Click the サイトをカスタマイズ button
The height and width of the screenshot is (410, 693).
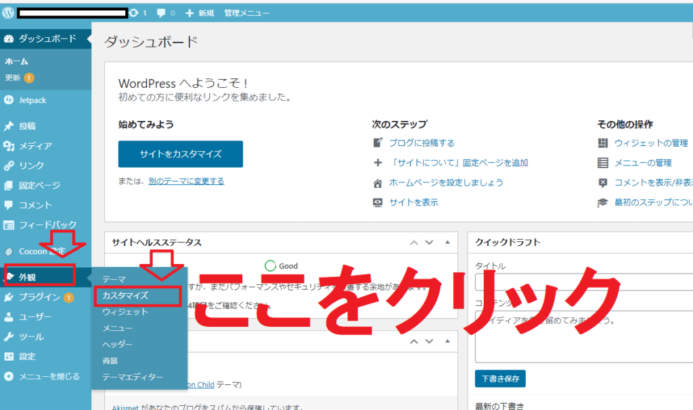point(180,154)
